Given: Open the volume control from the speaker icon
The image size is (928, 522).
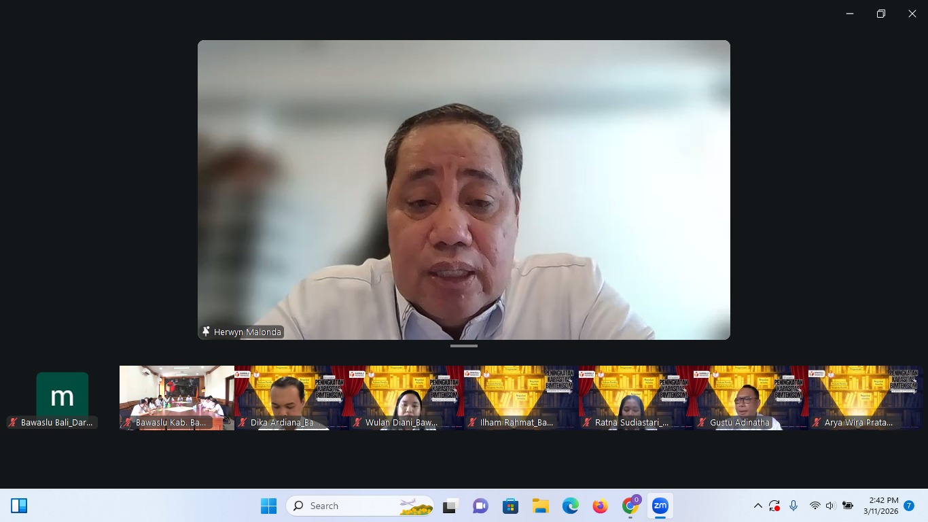Looking at the screenshot, I should (x=829, y=506).
